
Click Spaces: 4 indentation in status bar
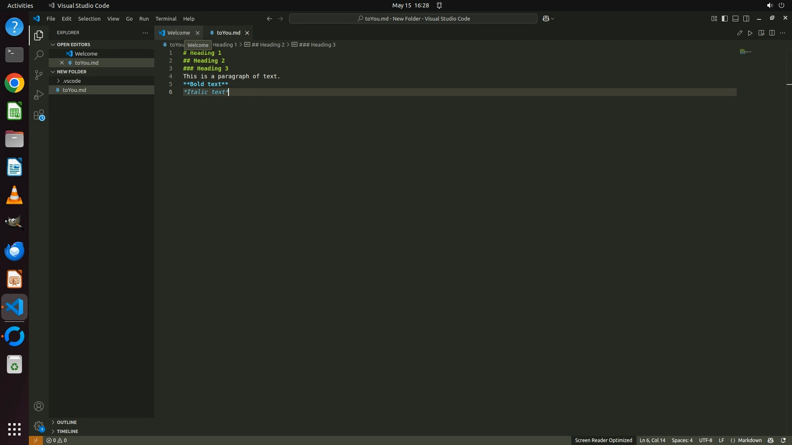pos(682,440)
